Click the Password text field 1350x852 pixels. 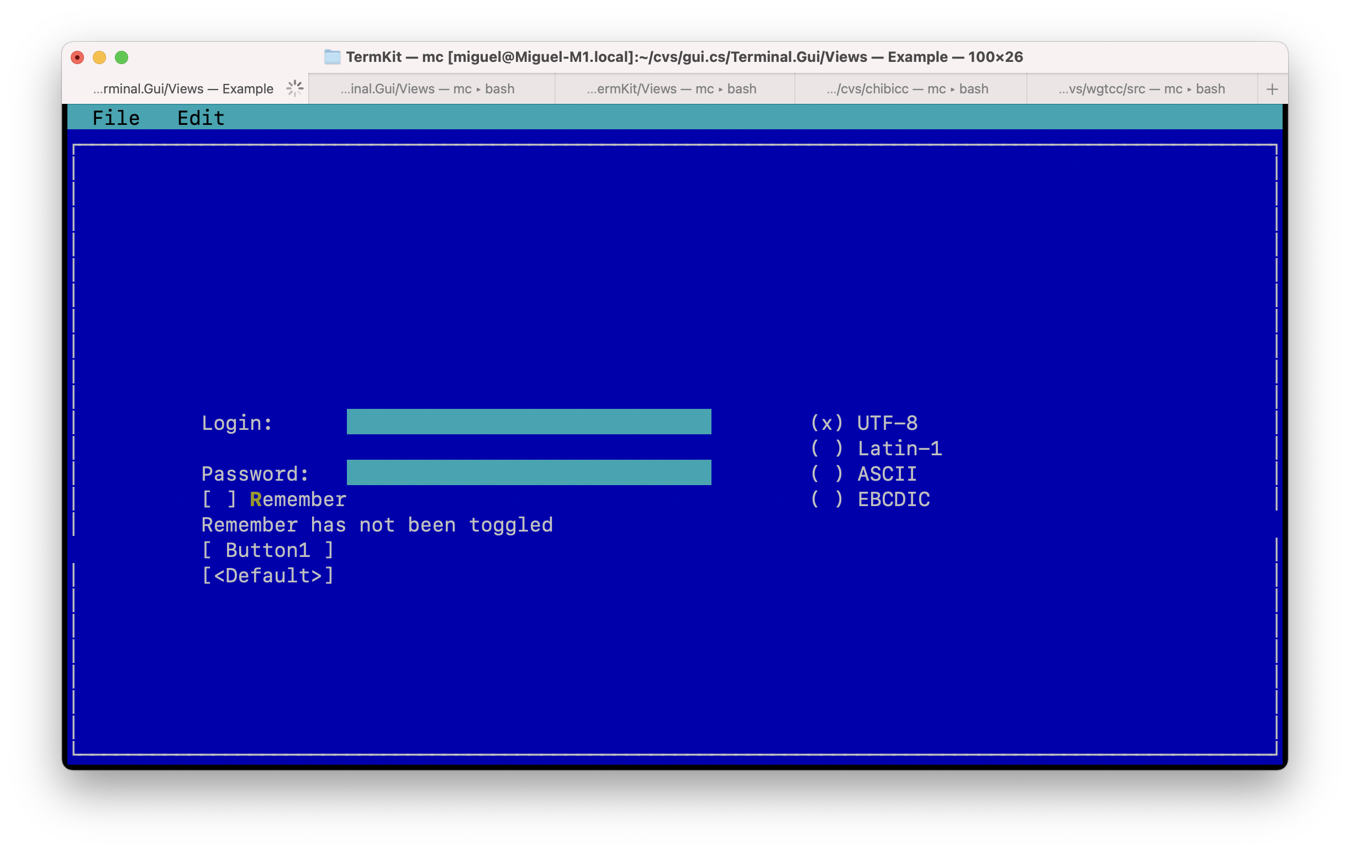(x=528, y=473)
